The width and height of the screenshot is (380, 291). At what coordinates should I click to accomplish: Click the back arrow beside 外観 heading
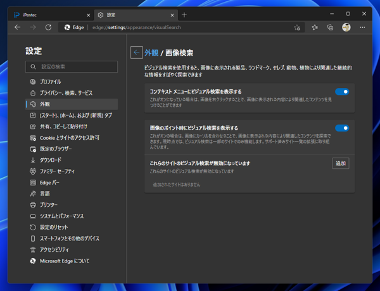tap(136, 53)
